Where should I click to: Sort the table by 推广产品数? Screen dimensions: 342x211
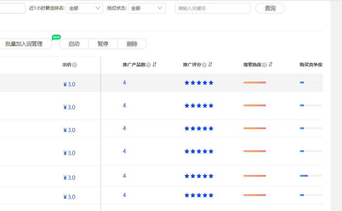(154, 64)
